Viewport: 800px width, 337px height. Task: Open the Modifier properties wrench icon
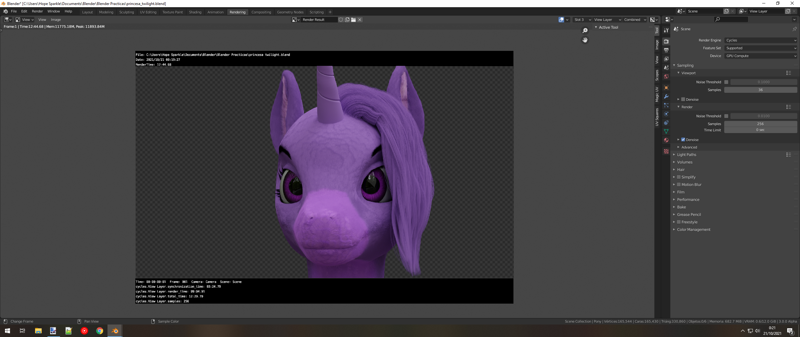pos(666,96)
